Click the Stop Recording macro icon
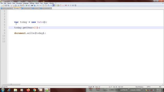The width and height of the screenshot is (164, 92). [x=68, y=5]
